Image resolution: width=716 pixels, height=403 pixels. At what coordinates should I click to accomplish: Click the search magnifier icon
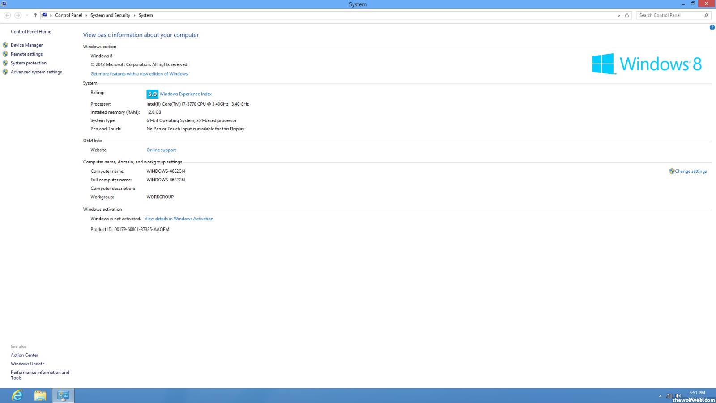pyautogui.click(x=706, y=15)
